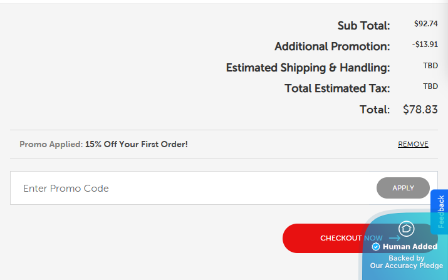Click the gray APPLY button
The height and width of the screenshot is (280, 448).
pos(403,188)
